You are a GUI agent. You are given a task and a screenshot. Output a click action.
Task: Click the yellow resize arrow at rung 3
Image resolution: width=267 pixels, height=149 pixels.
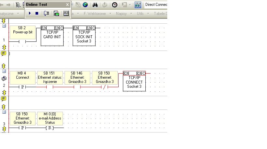click(x=4, y=129)
